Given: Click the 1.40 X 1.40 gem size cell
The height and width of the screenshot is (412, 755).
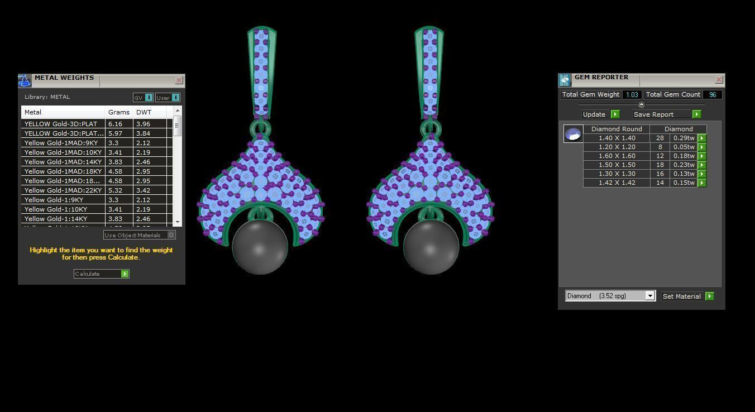Looking at the screenshot, I should coord(617,138).
